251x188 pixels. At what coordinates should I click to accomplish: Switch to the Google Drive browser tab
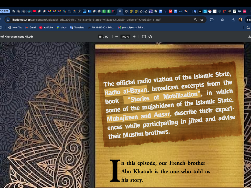click(65, 11)
